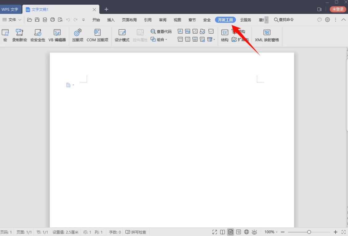Expand the arrow beside 文件
The height and width of the screenshot is (236, 348).
pyautogui.click(x=20, y=20)
